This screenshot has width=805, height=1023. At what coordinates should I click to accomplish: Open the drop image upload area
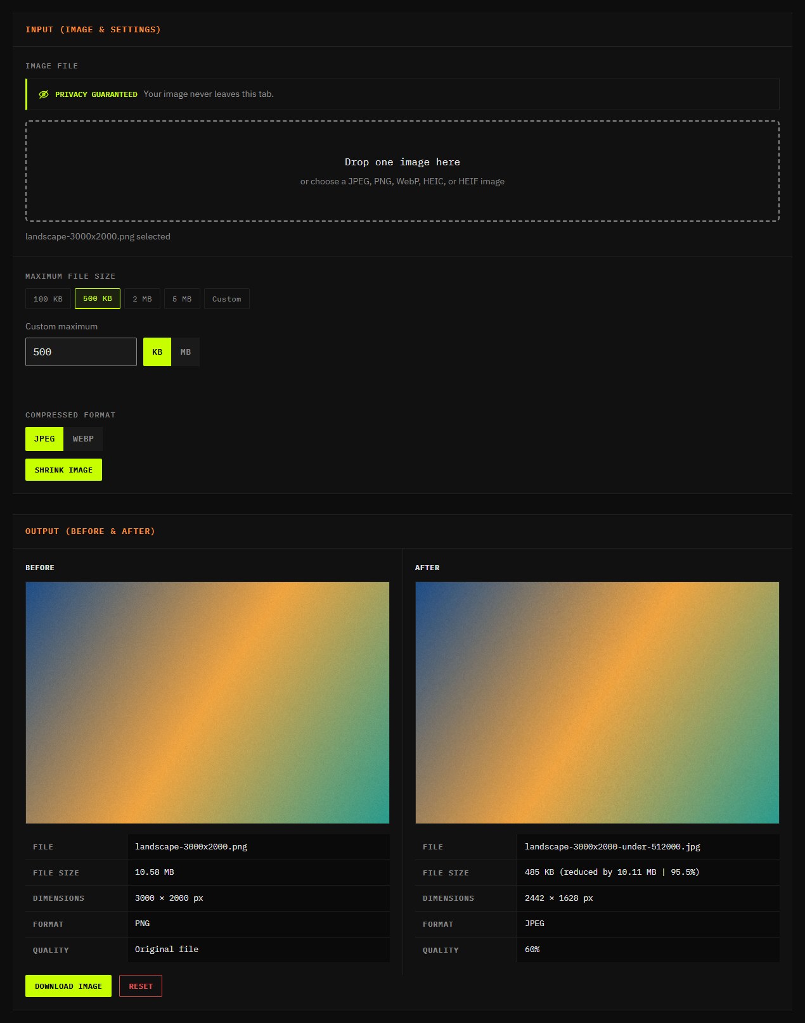click(x=402, y=171)
